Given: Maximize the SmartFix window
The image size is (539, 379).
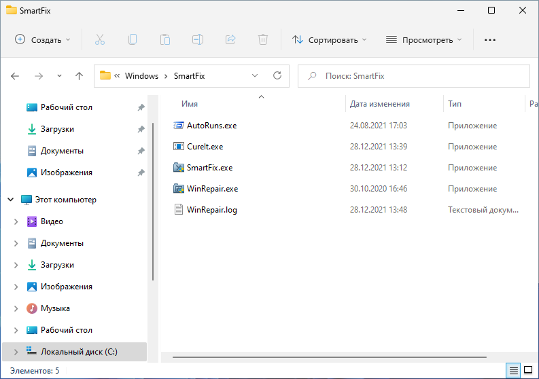Looking at the screenshot, I should click(x=491, y=10).
